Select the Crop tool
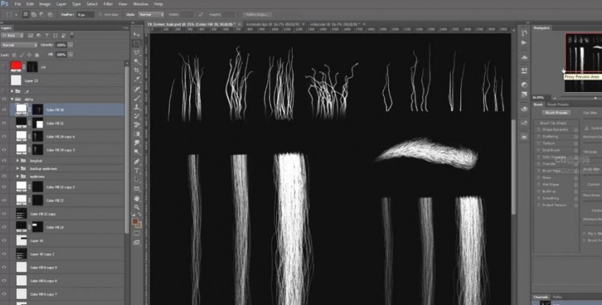The height and width of the screenshot is (305, 602). (137, 71)
